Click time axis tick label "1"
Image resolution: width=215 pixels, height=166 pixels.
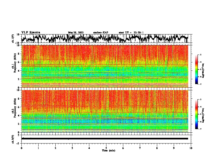tap(38, 148)
